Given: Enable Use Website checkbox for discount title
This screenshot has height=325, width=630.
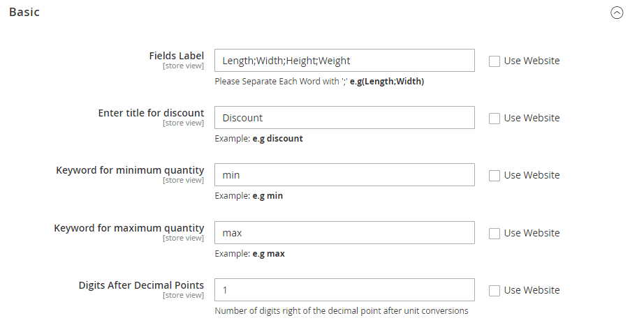Looking at the screenshot, I should point(495,118).
